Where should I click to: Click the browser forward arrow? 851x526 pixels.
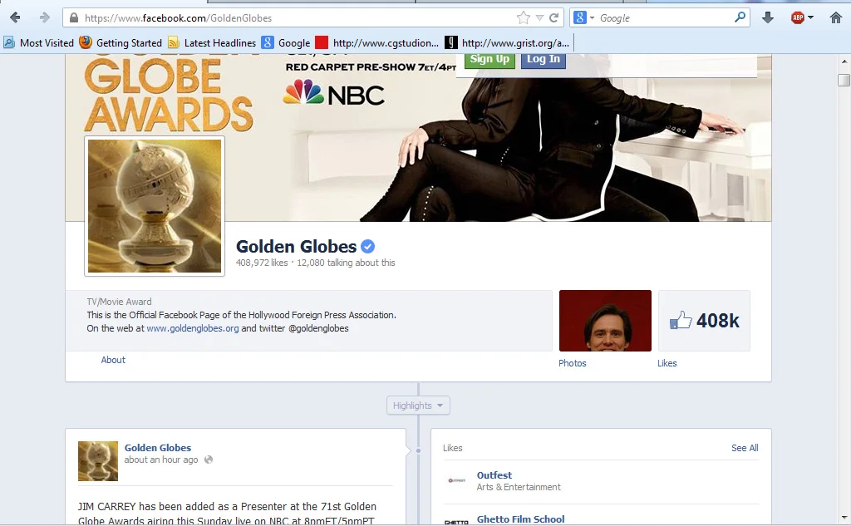click(45, 18)
